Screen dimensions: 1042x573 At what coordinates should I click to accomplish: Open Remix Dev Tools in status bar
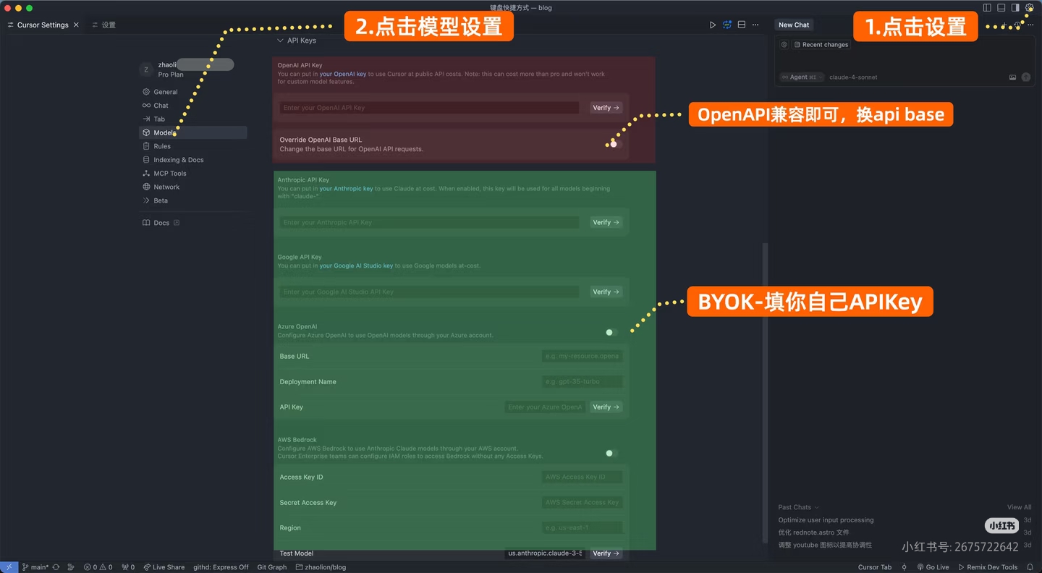coord(988,567)
